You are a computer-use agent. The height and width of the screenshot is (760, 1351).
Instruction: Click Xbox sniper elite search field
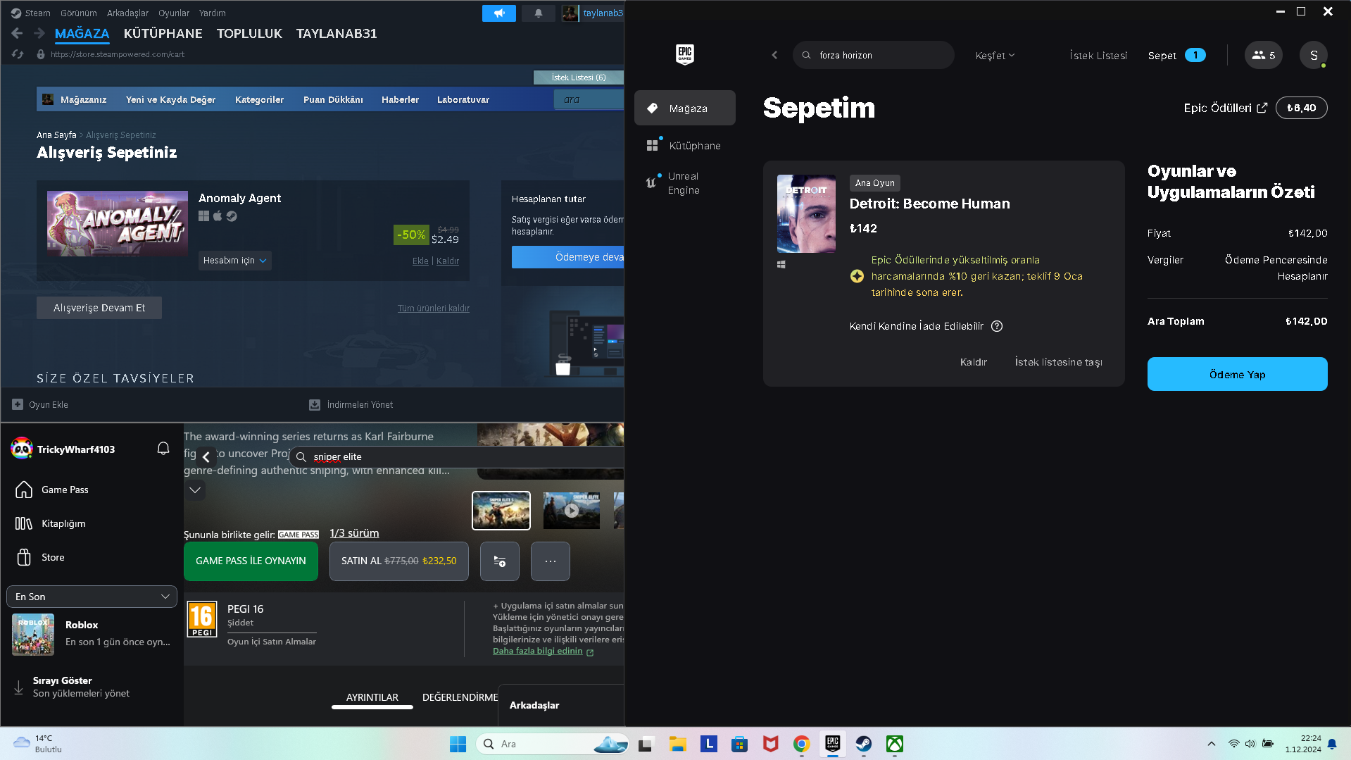click(457, 457)
